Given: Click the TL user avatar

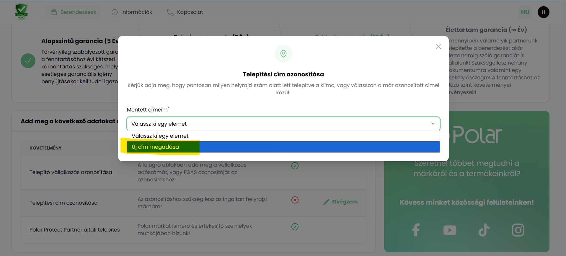Looking at the screenshot, I should pyautogui.click(x=543, y=12).
